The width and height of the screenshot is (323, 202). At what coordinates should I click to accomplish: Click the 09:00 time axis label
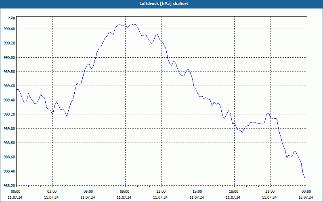(x=125, y=191)
